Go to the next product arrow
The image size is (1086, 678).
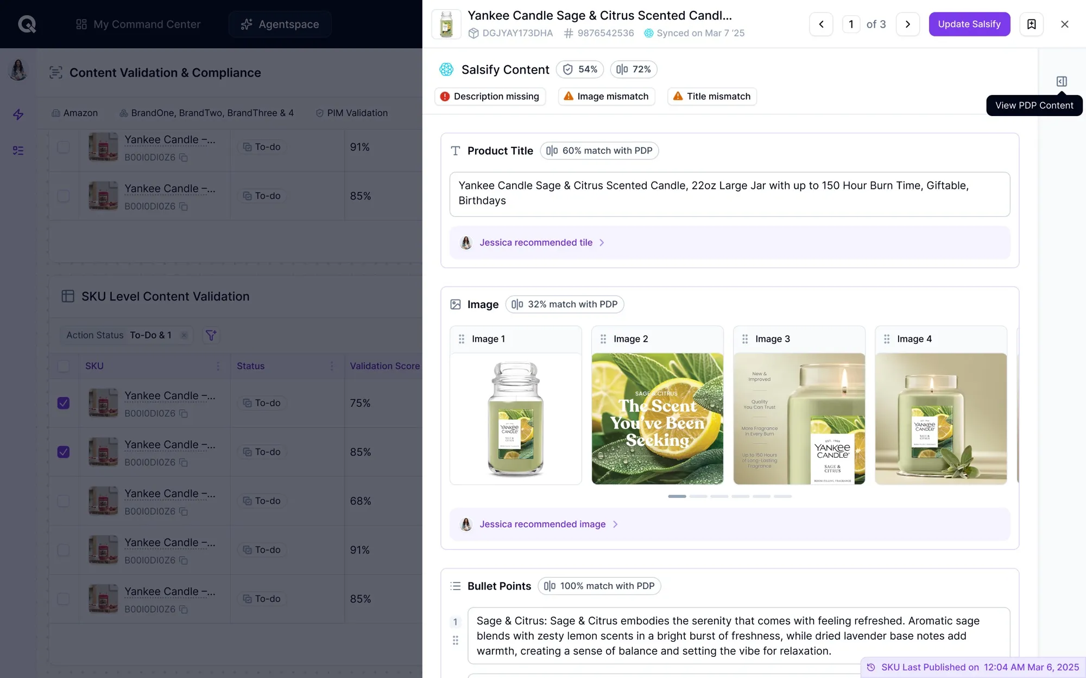907,24
